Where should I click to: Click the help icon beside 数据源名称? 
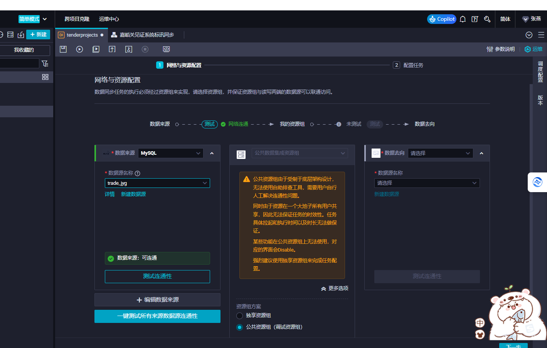137,173
